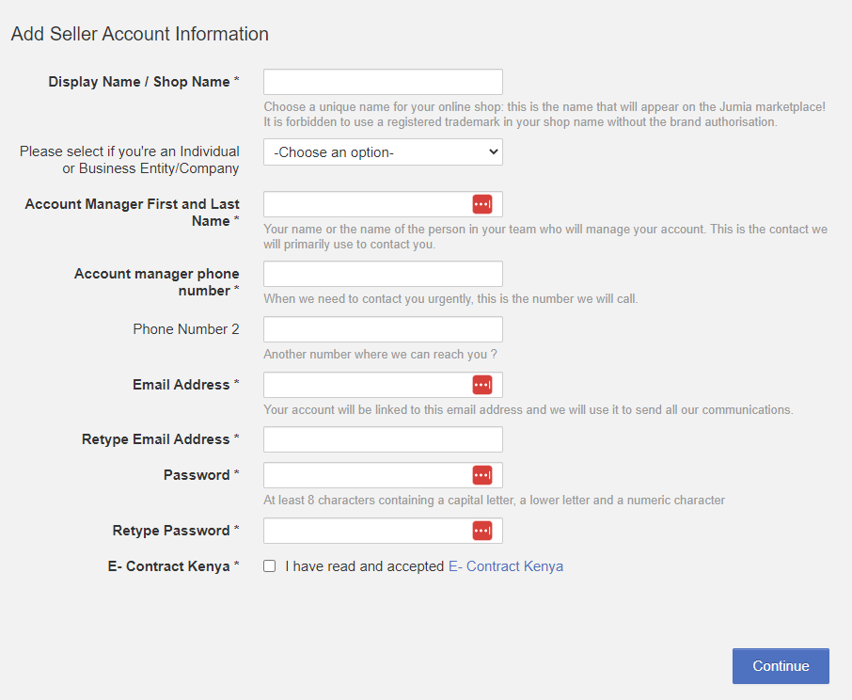Click the "Phone Number 2" label text
The height and width of the screenshot is (700, 852).
(x=186, y=329)
